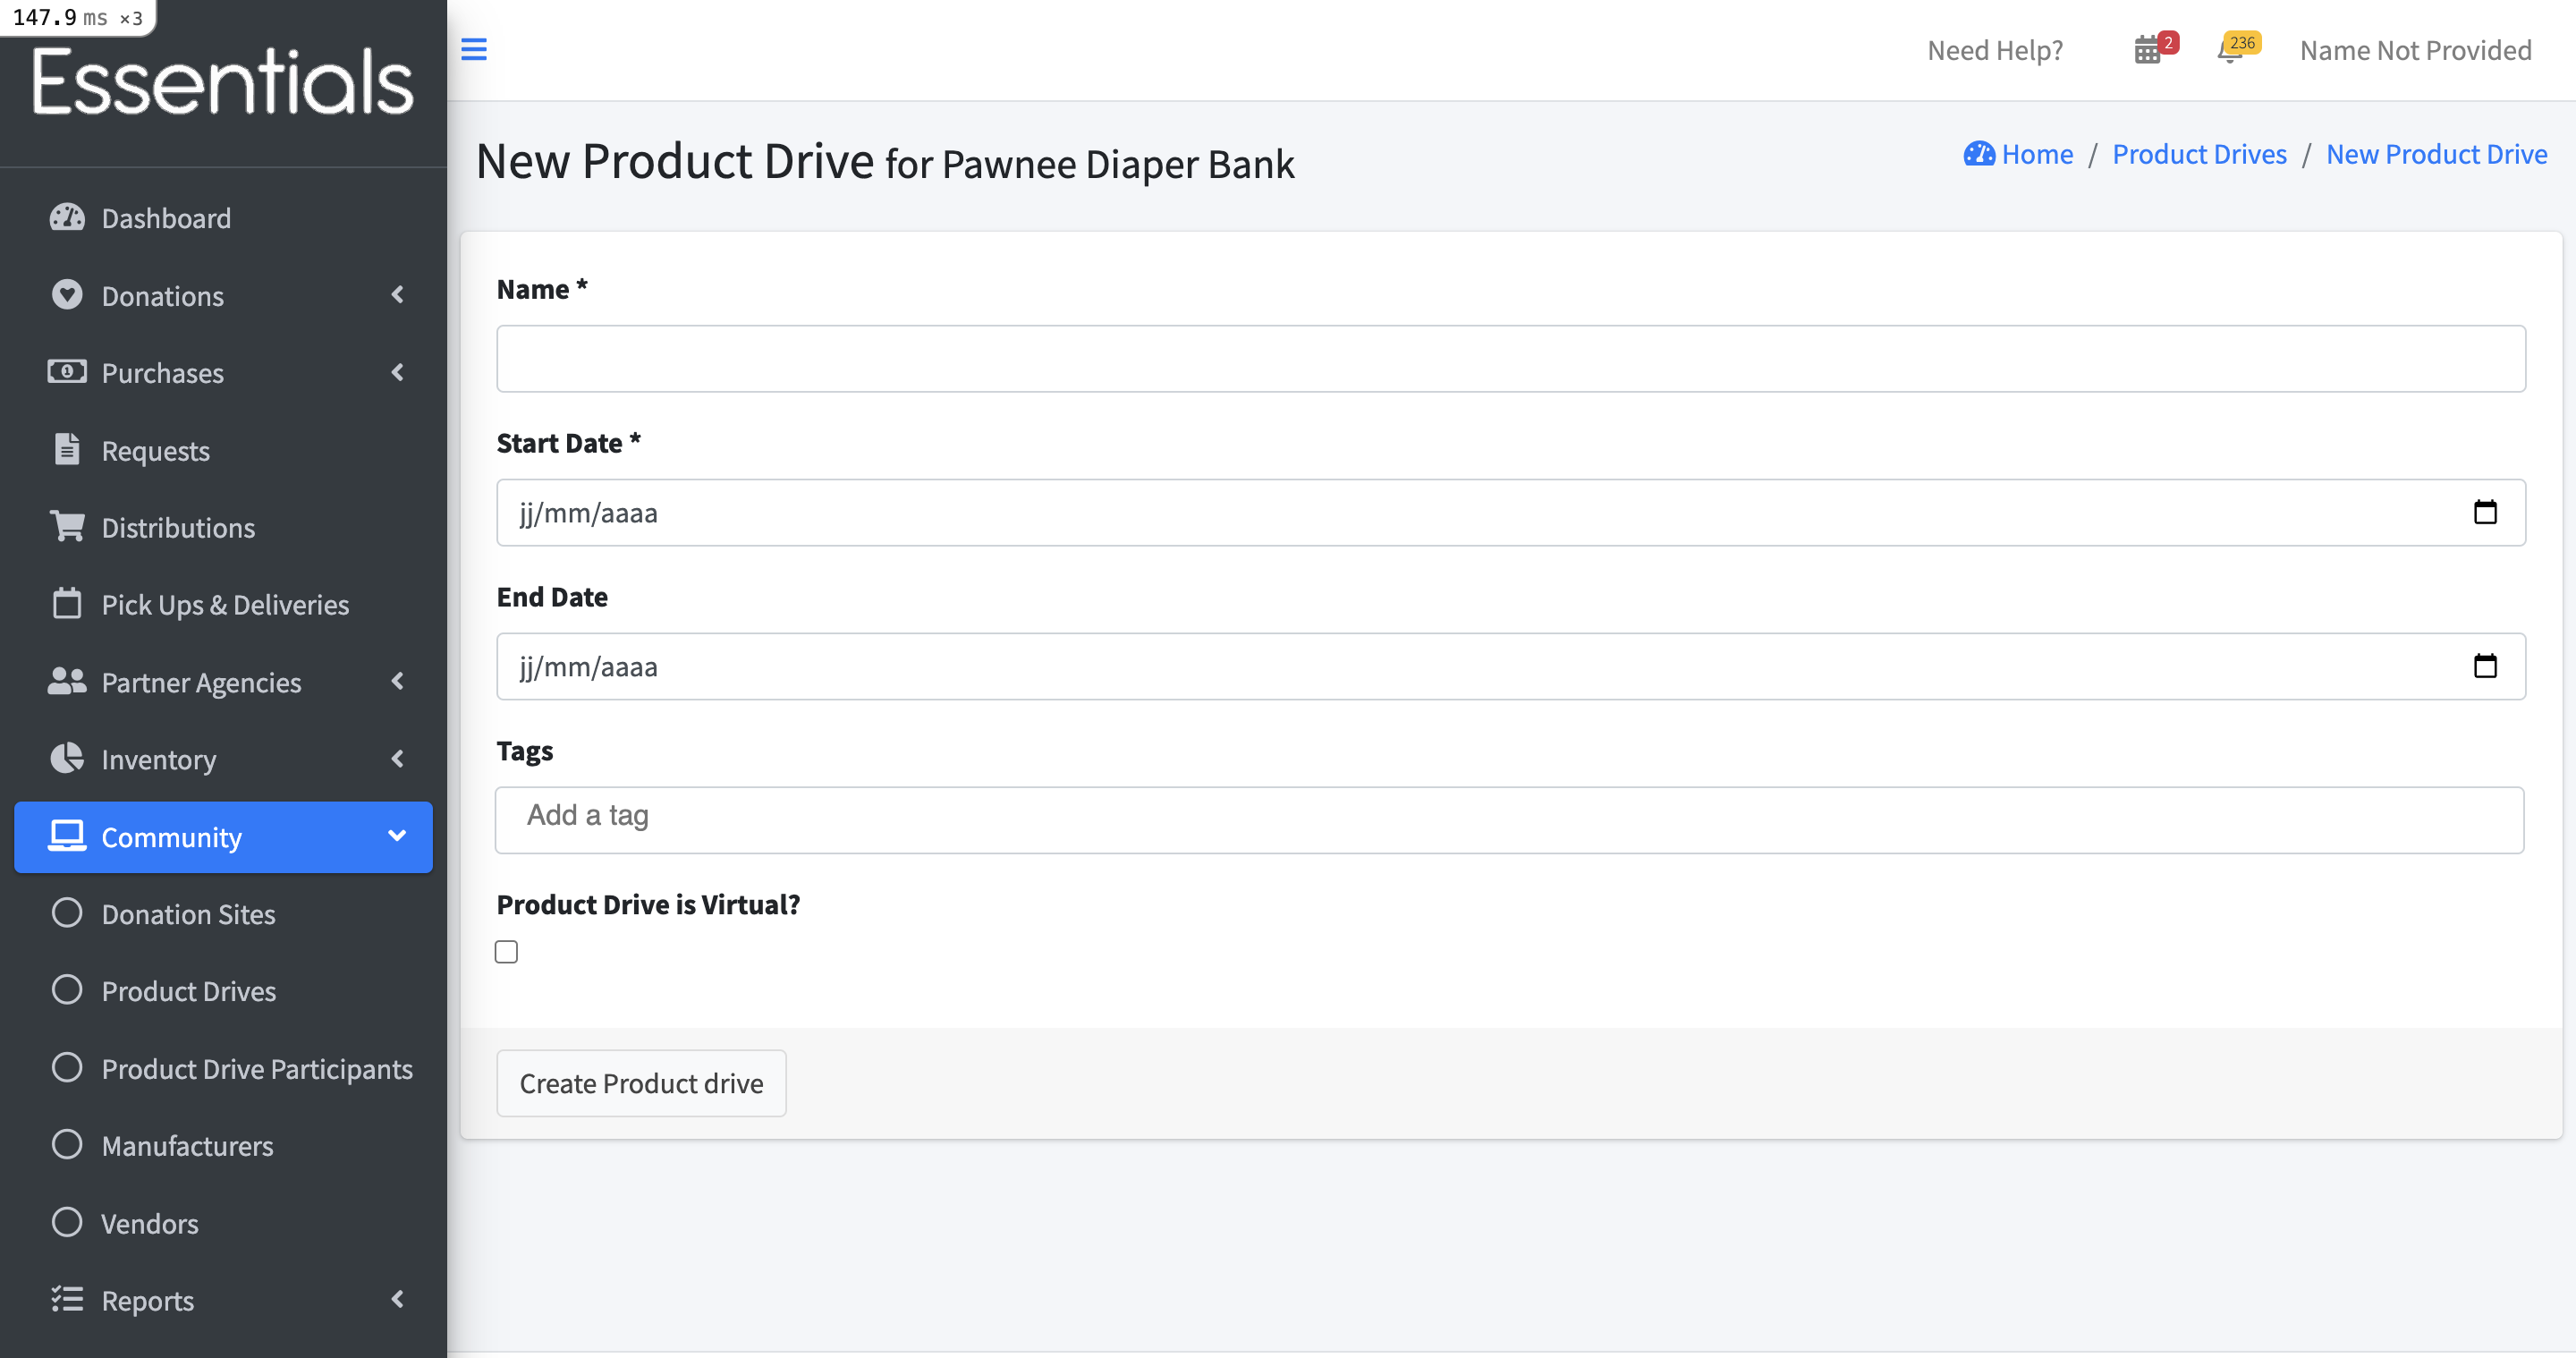This screenshot has width=2576, height=1358.
Task: Click the Vendors circle icon
Action: pyautogui.click(x=67, y=1222)
